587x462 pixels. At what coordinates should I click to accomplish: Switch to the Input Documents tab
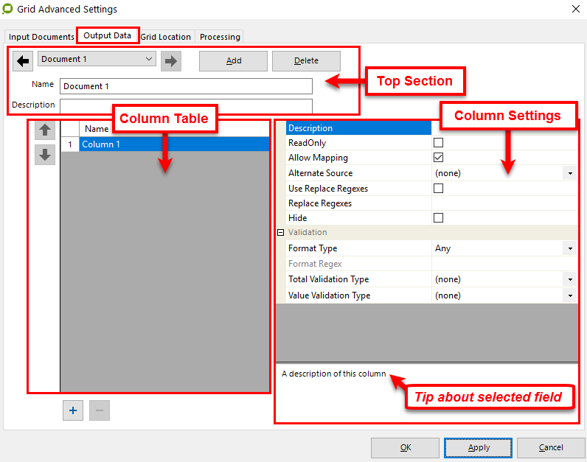tap(41, 37)
